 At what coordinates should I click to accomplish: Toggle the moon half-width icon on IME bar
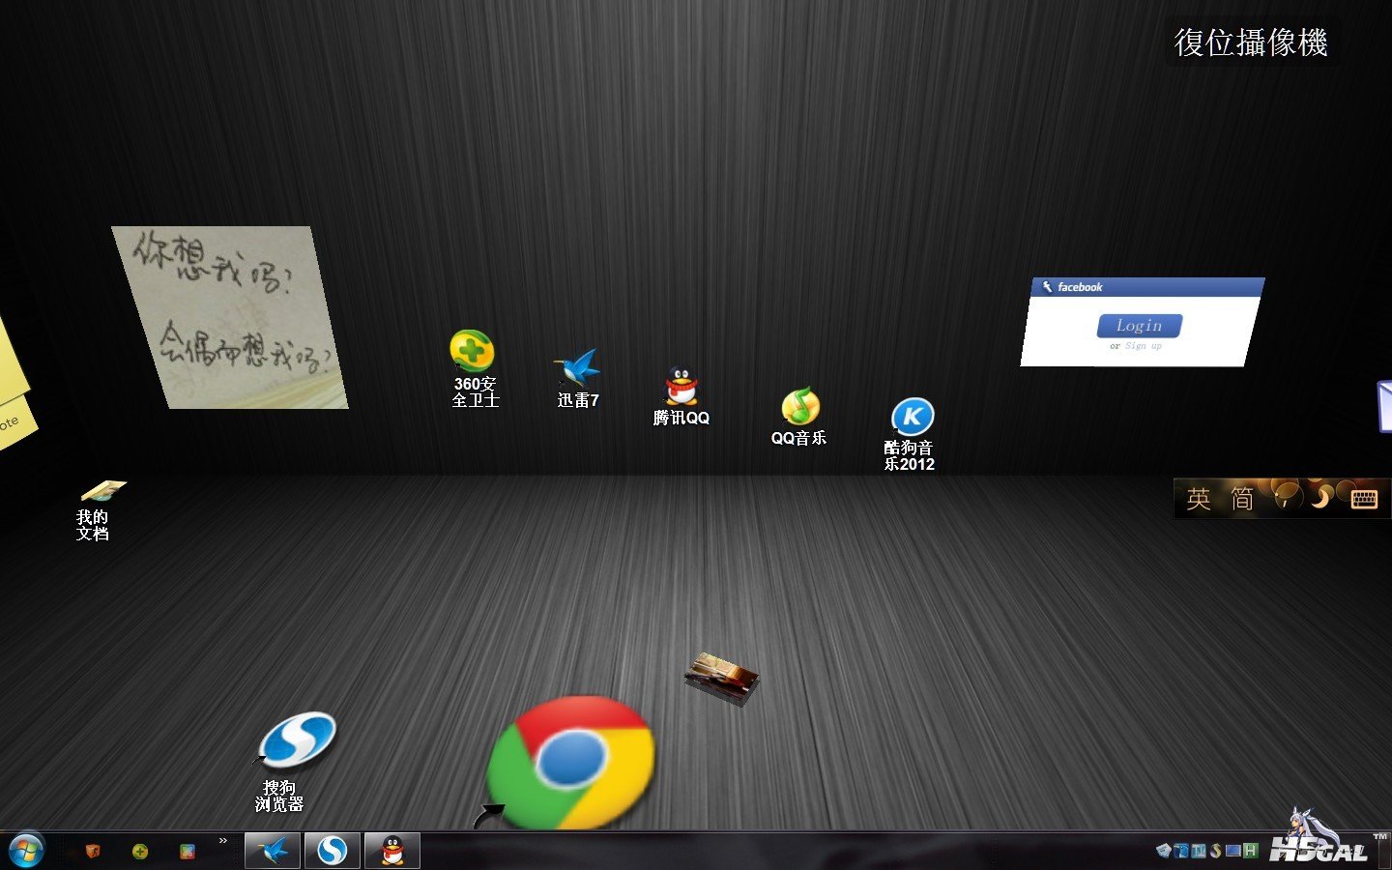click(1320, 497)
